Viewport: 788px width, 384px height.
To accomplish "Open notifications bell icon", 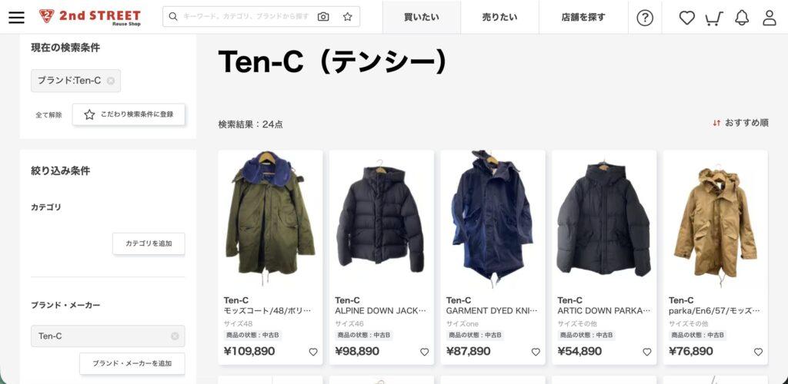I will point(742,18).
